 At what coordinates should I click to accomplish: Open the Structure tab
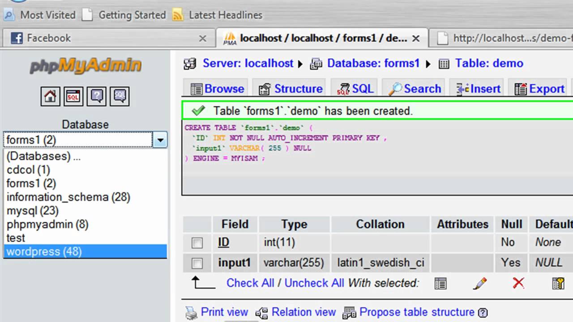tap(291, 89)
